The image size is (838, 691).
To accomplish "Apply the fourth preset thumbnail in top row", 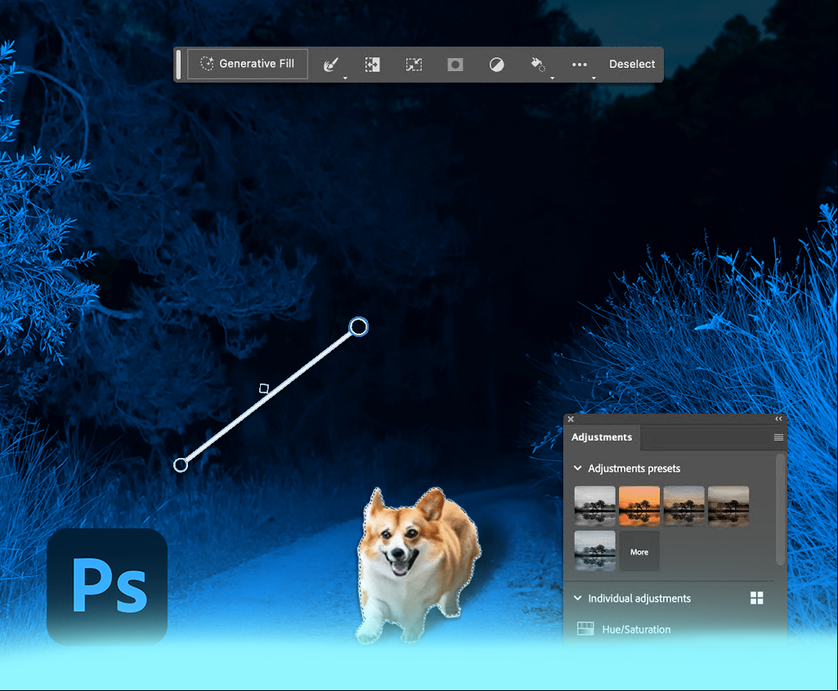I will [728, 506].
